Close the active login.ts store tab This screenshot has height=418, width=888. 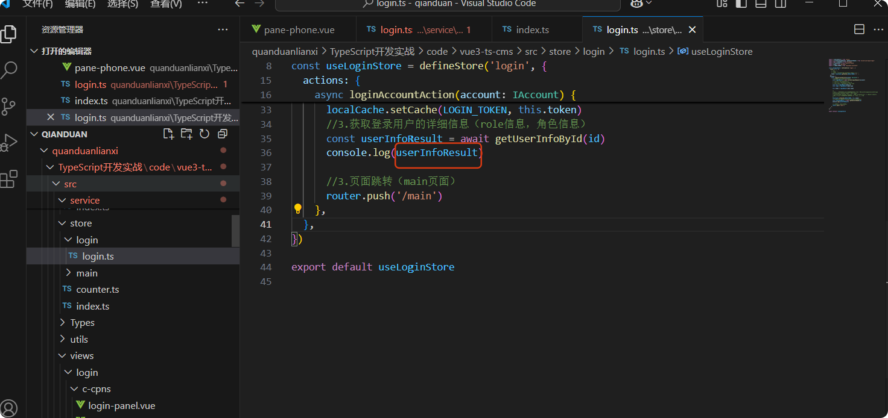point(692,30)
